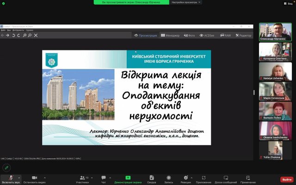
Task: Toggle camera with Остановить видео button
Action: tap(34, 178)
